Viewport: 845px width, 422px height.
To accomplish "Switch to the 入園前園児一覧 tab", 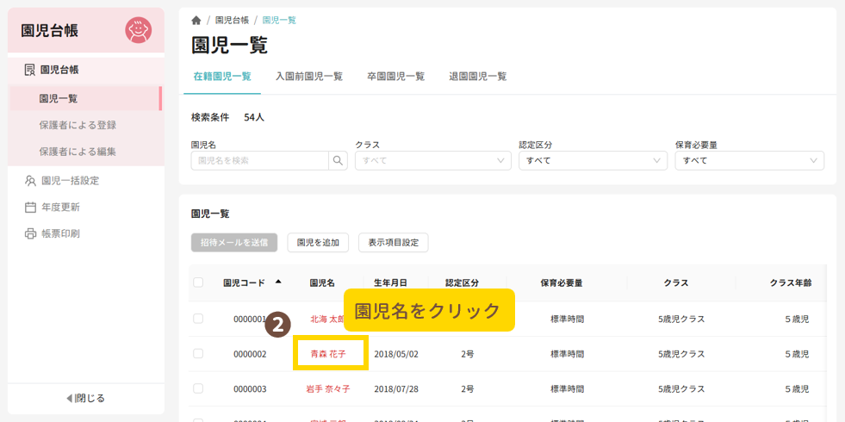I will point(309,76).
